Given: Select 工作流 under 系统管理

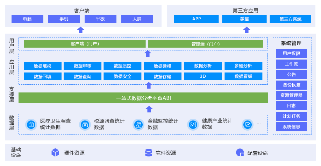Looking at the screenshot, I should 292,64.
